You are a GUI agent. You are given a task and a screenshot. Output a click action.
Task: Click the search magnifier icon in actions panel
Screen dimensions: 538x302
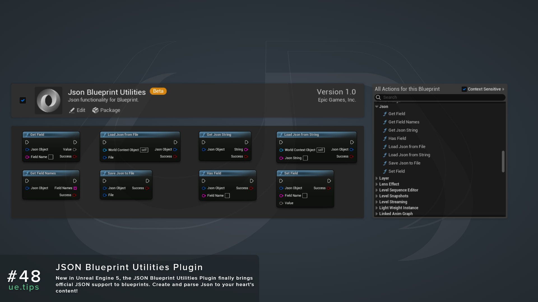378,97
